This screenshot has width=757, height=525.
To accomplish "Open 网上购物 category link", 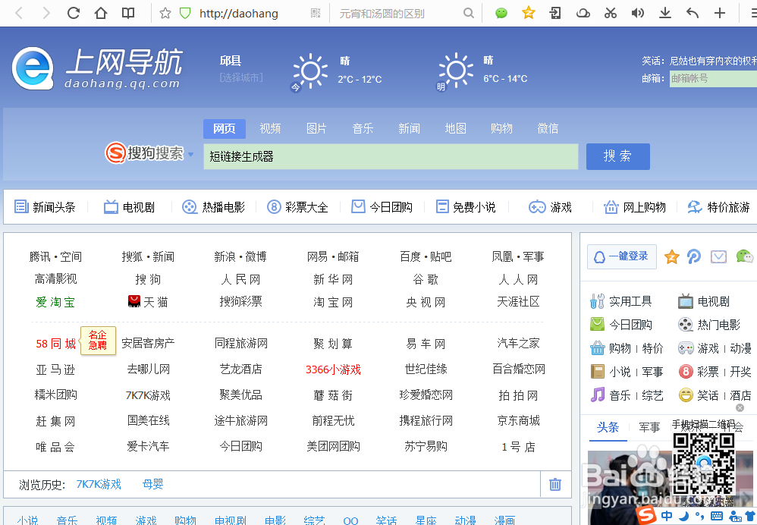I will [635, 207].
